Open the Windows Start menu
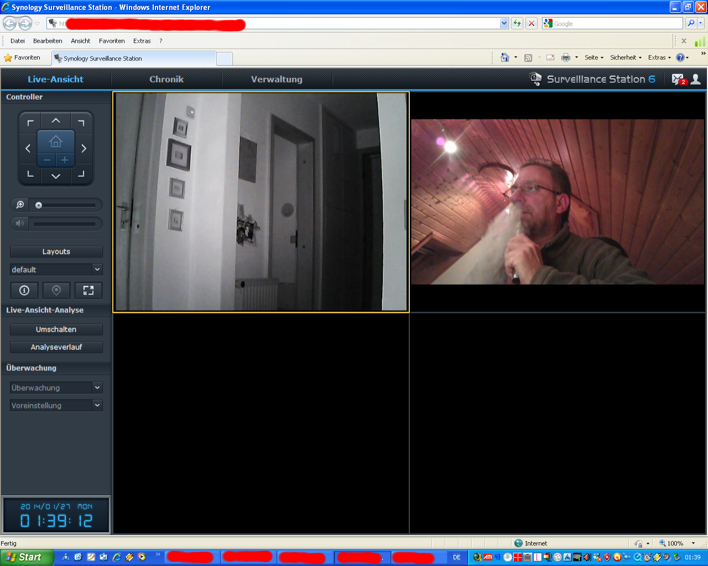Screen dimensions: 708x566 (27, 557)
